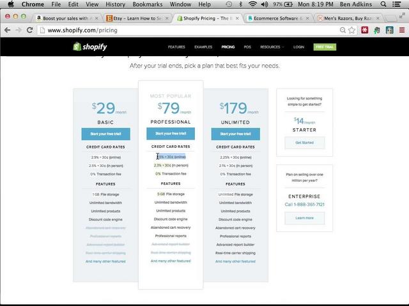
Task: Click the Wi-Fi status icon
Action: point(252,4)
